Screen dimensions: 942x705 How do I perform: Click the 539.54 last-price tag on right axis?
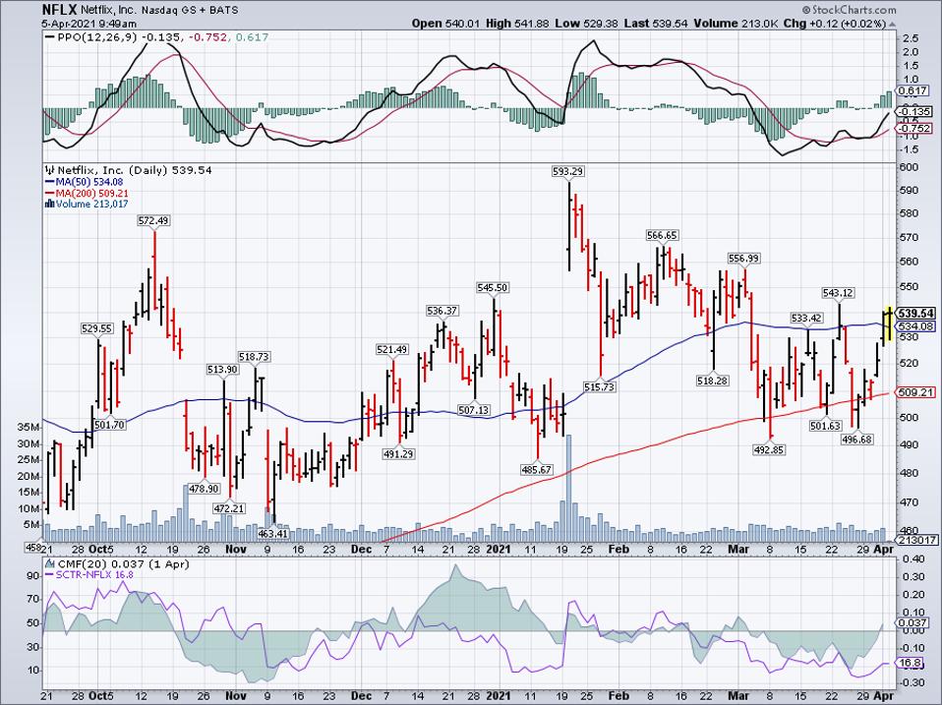pyautogui.click(x=916, y=314)
